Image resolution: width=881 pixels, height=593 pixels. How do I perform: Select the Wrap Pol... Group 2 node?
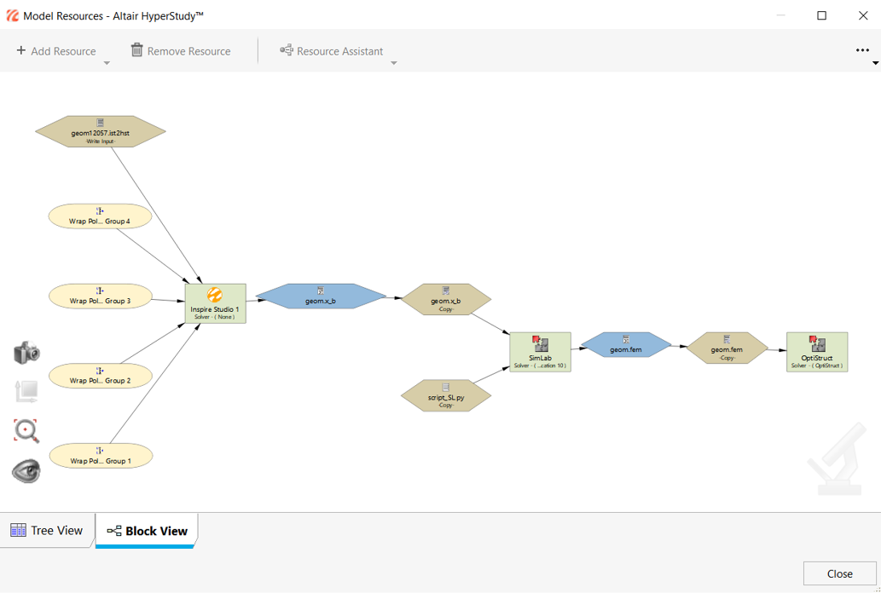(x=101, y=376)
